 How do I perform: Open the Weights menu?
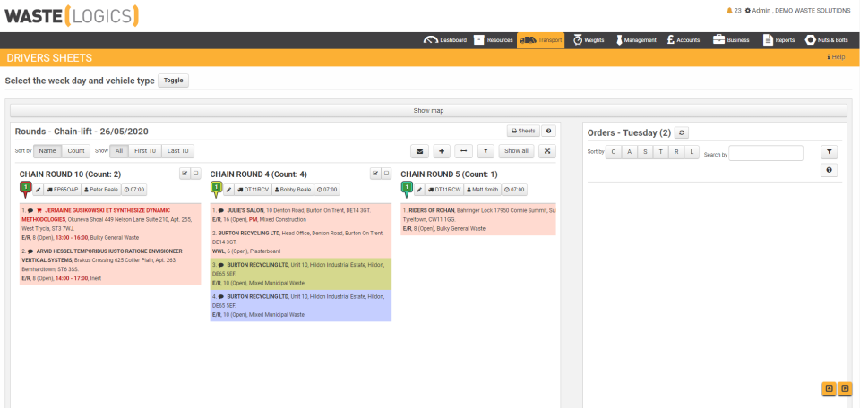point(589,40)
